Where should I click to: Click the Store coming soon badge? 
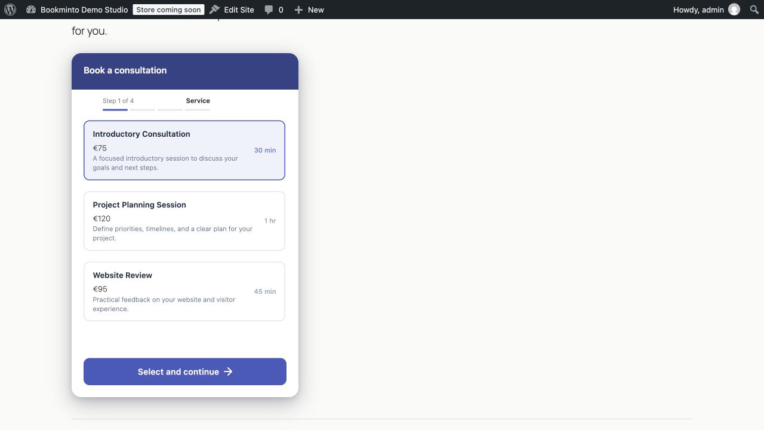click(x=168, y=10)
